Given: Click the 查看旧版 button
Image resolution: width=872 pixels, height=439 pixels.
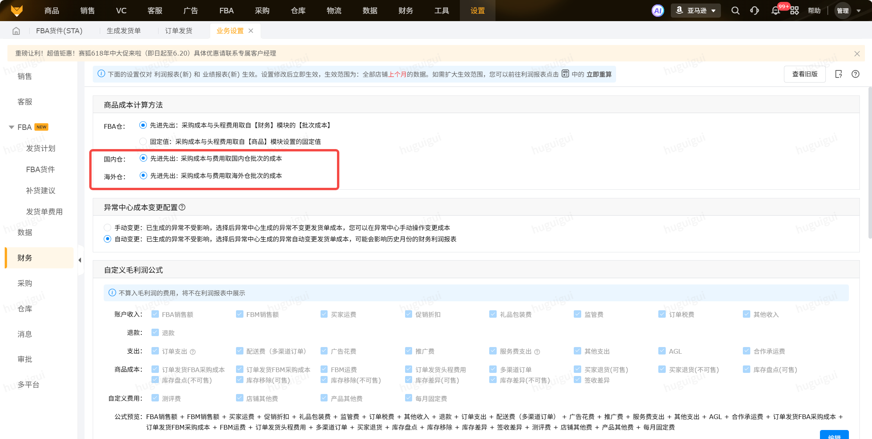Looking at the screenshot, I should coord(805,74).
